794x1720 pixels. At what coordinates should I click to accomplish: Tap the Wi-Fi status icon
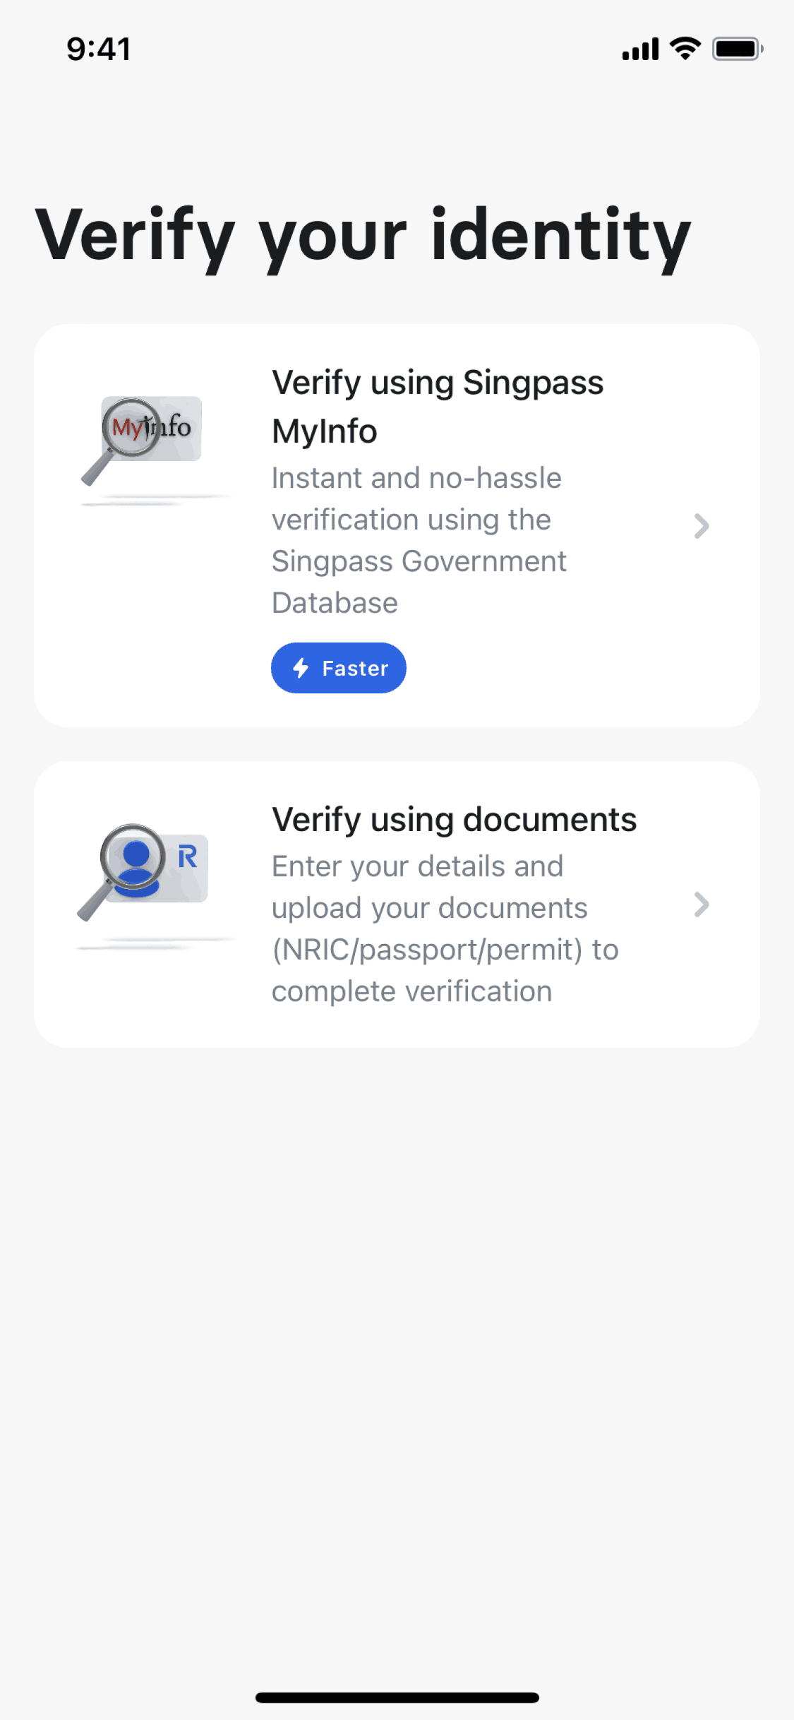[x=685, y=49]
